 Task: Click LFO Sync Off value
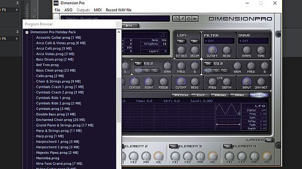pyautogui.click(x=264, y=118)
